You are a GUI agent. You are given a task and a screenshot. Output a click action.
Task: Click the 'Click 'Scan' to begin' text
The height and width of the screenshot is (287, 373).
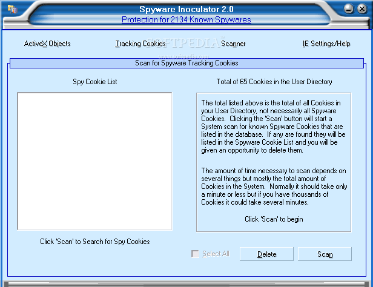274,219
